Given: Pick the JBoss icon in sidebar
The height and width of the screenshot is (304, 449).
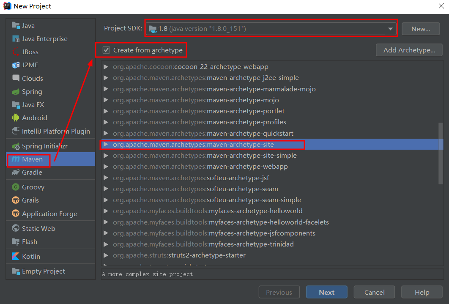Looking at the screenshot, I should (x=16, y=52).
